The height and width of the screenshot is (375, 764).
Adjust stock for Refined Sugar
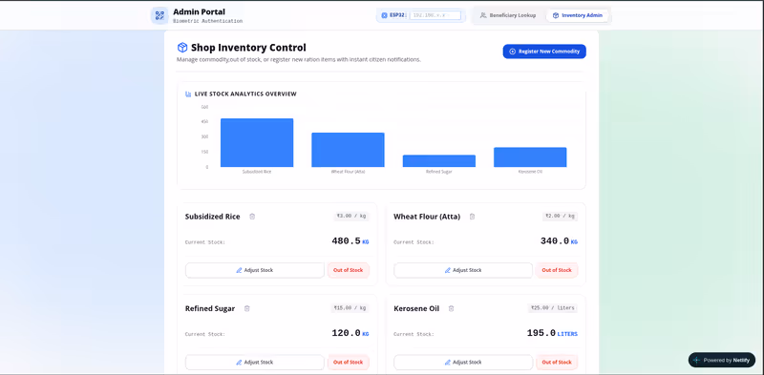pyautogui.click(x=255, y=363)
